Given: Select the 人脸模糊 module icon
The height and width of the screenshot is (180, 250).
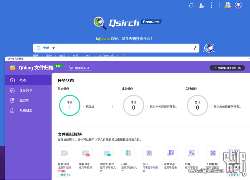Looking at the screenshot, I should (x=213, y=153).
